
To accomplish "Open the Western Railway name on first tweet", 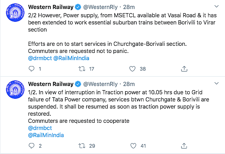I will coord(51,7).
